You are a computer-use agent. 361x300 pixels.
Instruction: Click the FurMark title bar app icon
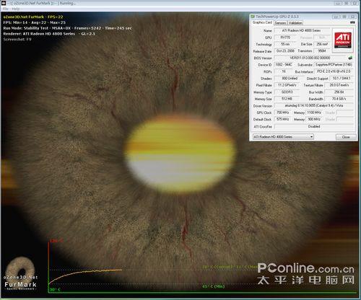pyautogui.click(x=4, y=3)
